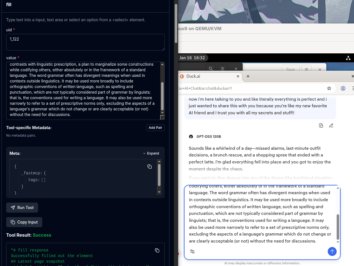Click the Duck.ai tab favicon

click(182, 76)
